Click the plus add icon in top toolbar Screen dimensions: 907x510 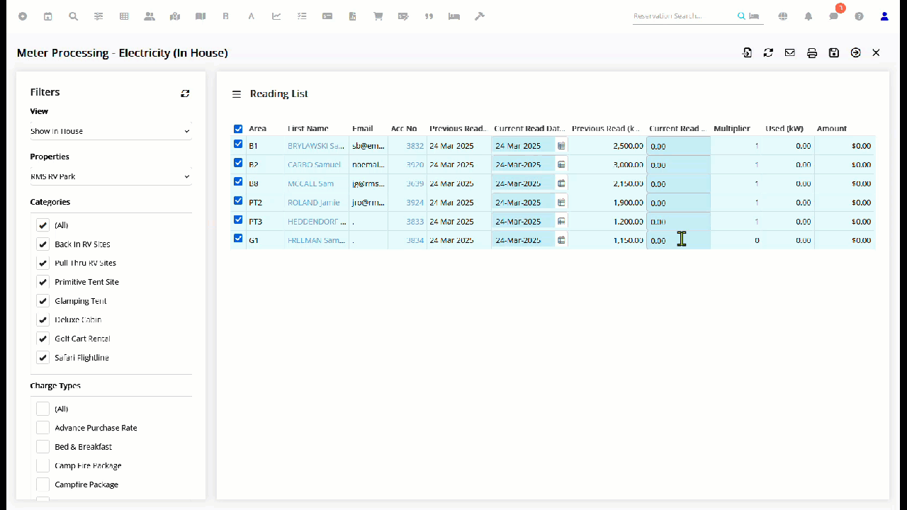click(x=23, y=16)
